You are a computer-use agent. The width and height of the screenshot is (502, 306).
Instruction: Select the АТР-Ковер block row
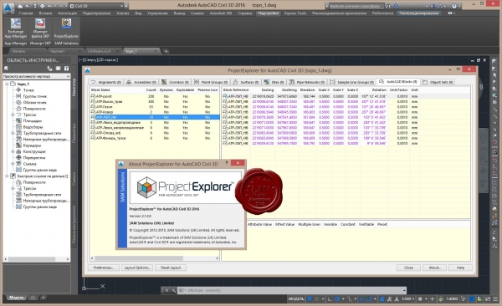(155, 112)
